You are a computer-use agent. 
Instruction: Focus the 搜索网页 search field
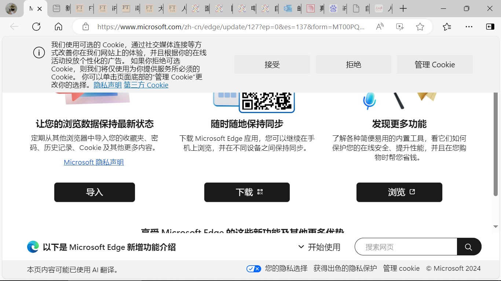tap(406, 247)
